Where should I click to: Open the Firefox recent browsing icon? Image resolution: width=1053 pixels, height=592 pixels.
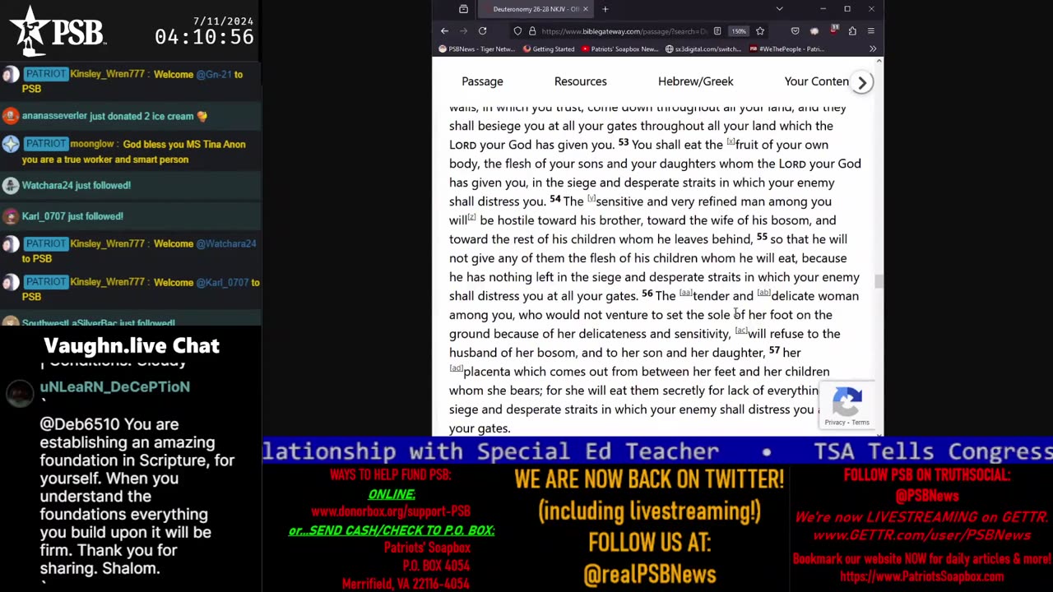pyautogui.click(x=463, y=9)
